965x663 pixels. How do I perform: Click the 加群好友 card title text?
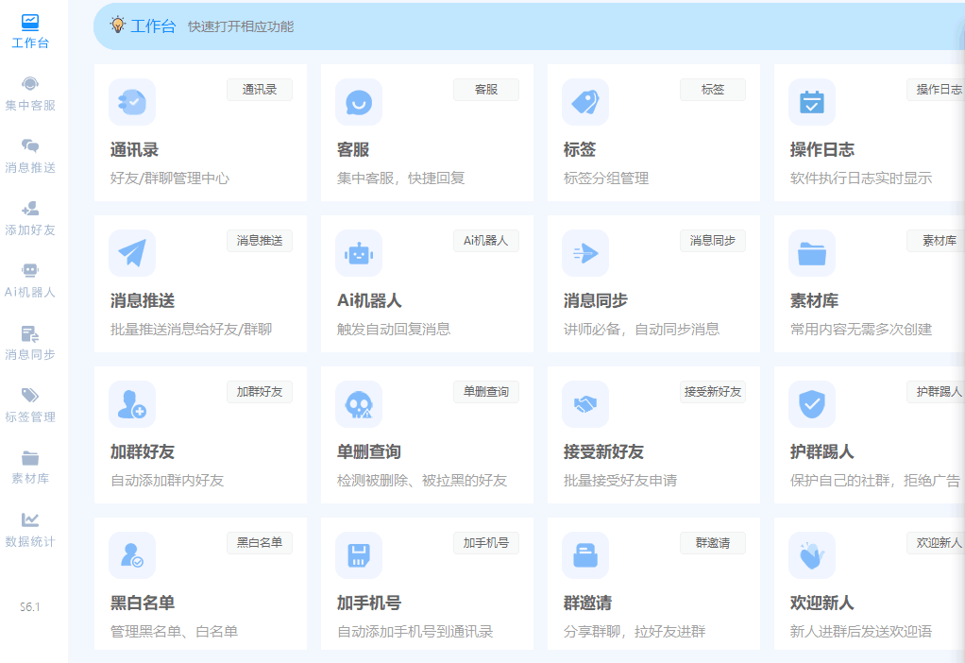pyautogui.click(x=143, y=452)
